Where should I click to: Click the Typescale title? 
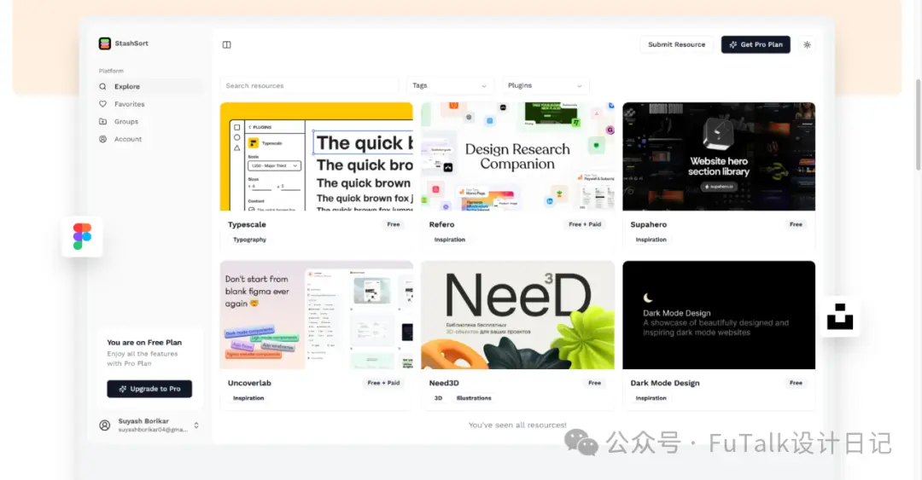click(x=247, y=224)
